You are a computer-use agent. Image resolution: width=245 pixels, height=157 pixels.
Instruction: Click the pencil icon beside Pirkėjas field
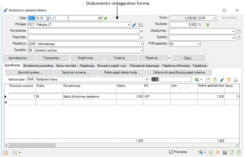134,25
